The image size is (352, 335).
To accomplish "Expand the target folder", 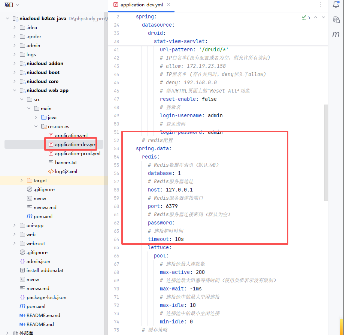I will (21, 180).
